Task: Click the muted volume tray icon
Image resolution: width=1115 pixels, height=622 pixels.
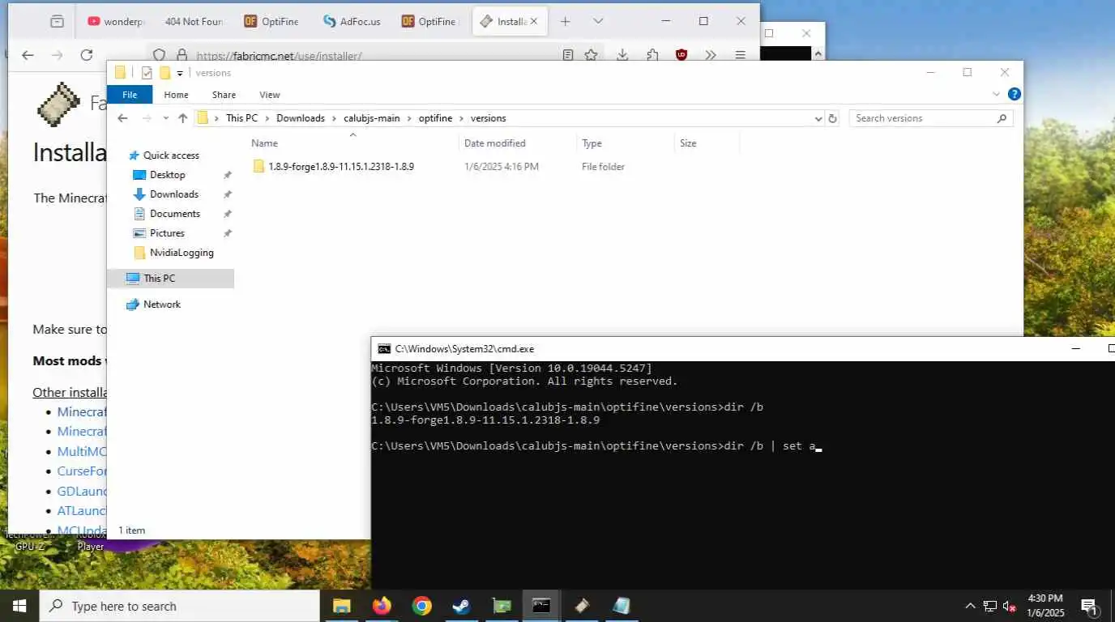Action: click(x=1010, y=606)
